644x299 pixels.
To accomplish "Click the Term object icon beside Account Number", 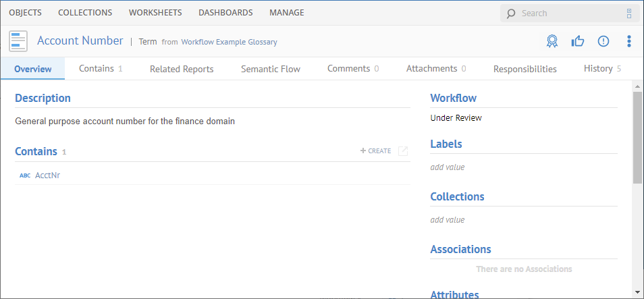I will (x=18, y=41).
